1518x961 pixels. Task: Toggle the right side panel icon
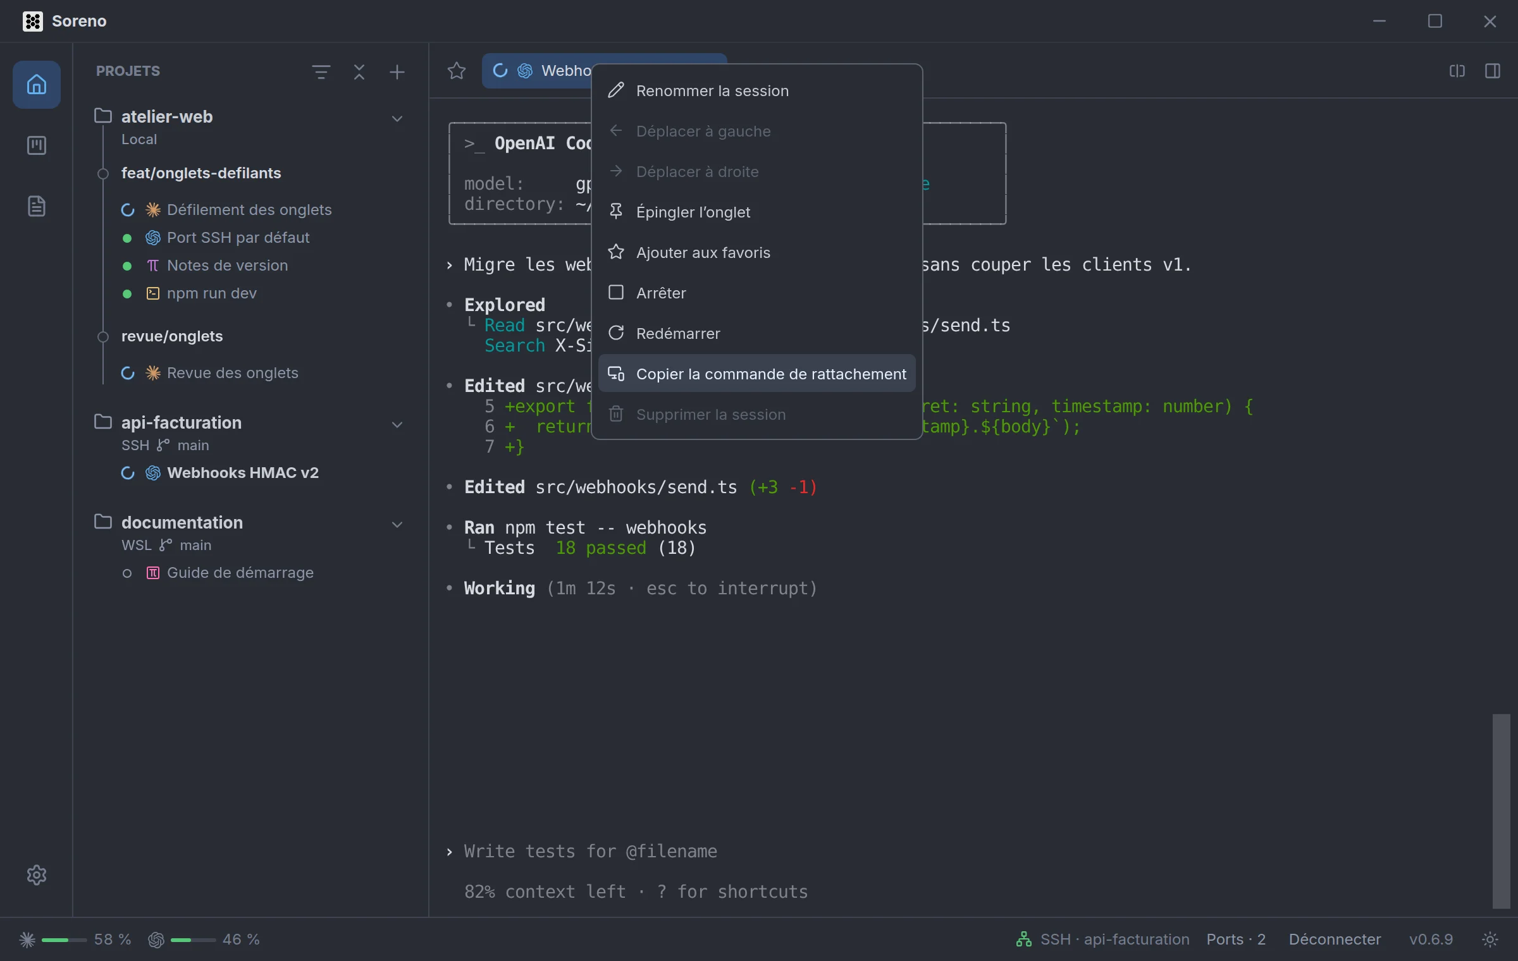(1493, 71)
